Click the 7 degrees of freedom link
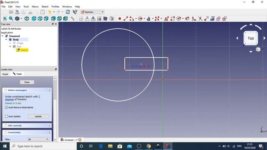Image resolution: width=267 pixels, height=150 pixels. tap(23, 98)
